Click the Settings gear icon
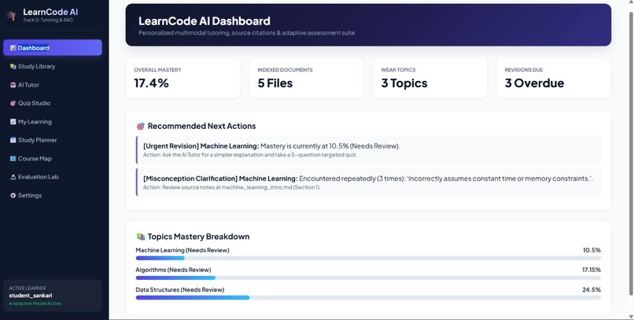The height and width of the screenshot is (320, 634). [x=13, y=195]
